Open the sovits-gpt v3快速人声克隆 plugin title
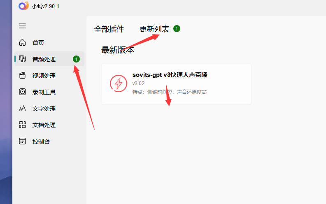 (x=170, y=75)
